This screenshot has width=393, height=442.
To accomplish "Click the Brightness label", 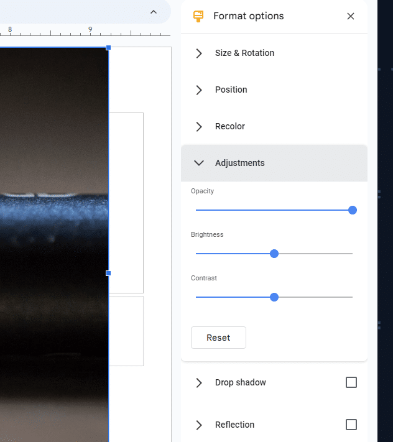I will click(x=207, y=234).
